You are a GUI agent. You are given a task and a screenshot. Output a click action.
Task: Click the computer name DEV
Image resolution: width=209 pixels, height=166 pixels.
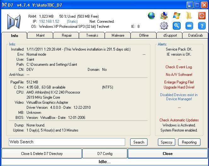[x=30, y=70]
